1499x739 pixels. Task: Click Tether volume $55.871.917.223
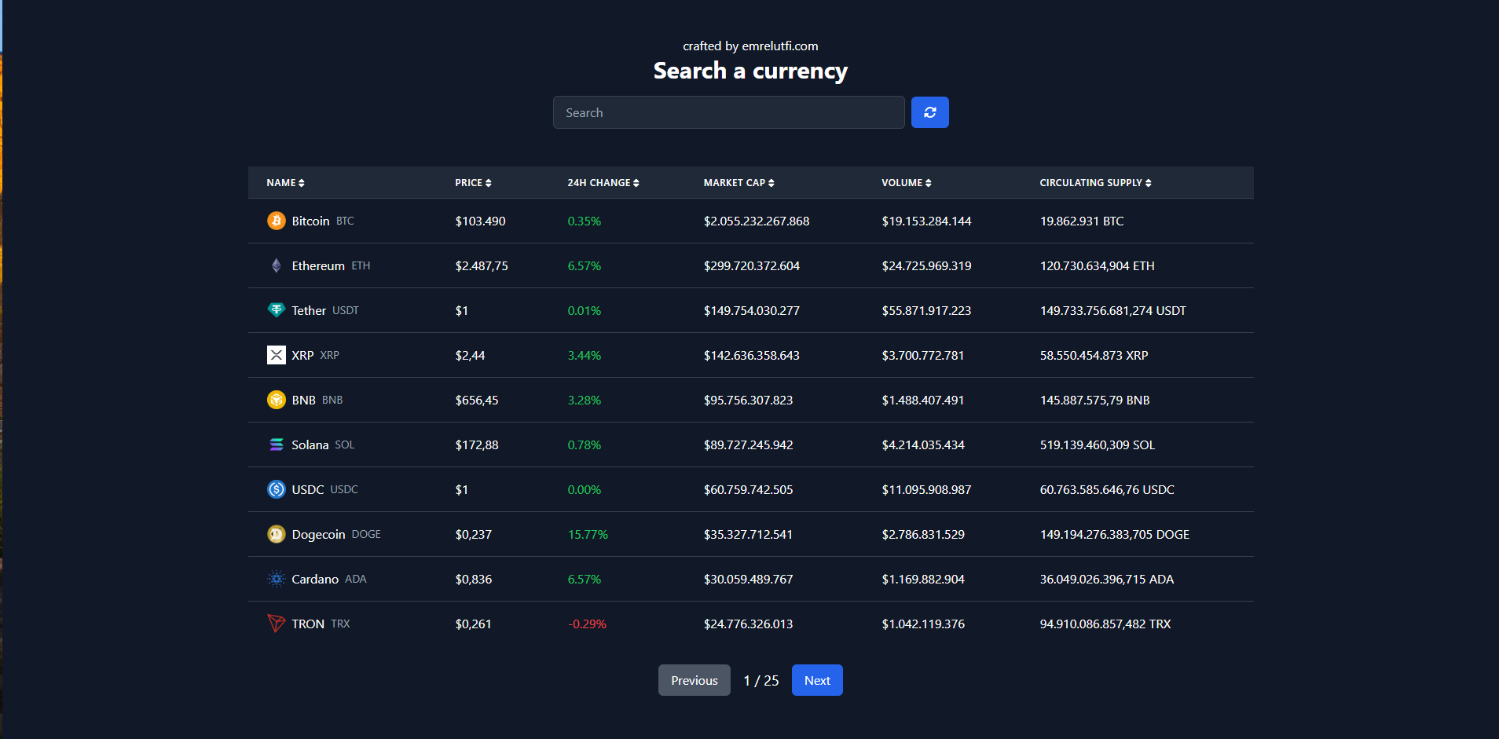click(x=926, y=311)
